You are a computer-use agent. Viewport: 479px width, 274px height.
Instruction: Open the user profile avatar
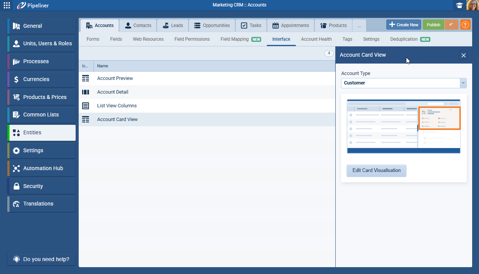[473, 5]
